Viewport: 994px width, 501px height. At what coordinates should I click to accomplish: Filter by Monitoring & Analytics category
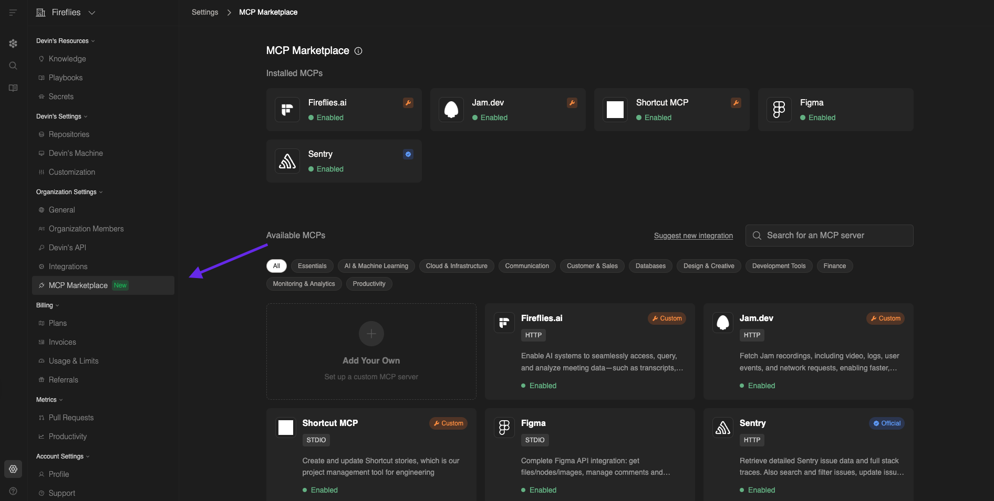(304, 284)
